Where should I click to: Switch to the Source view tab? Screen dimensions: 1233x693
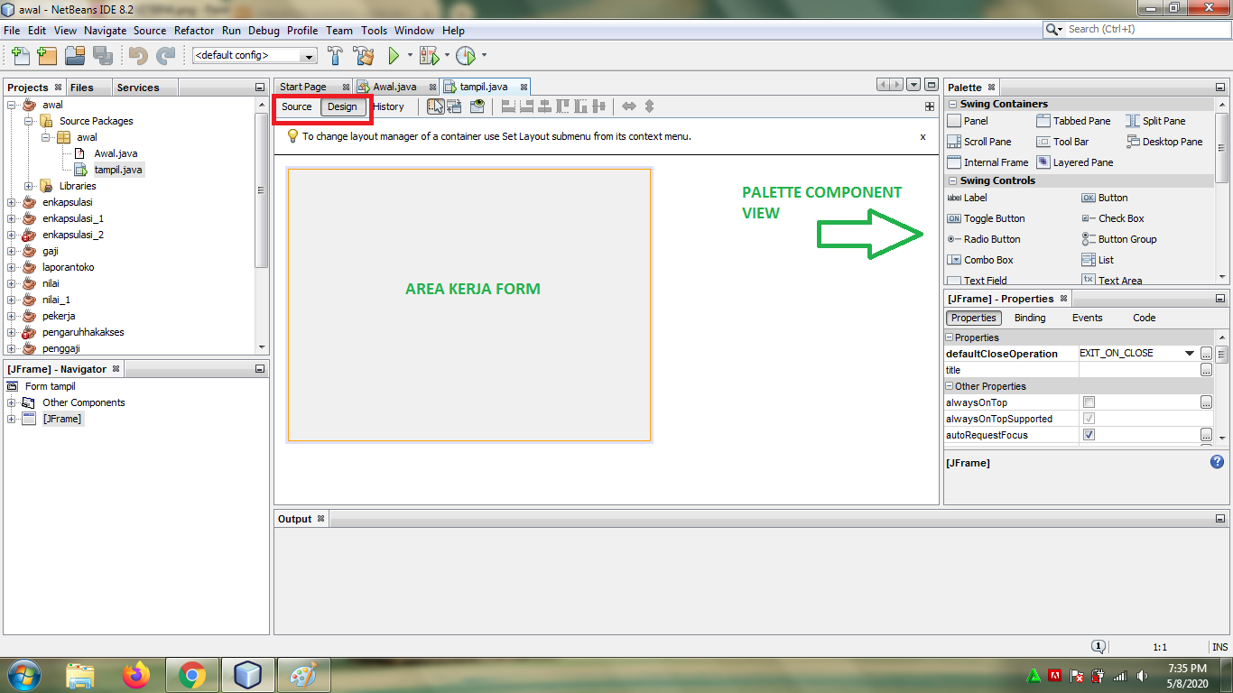(296, 106)
